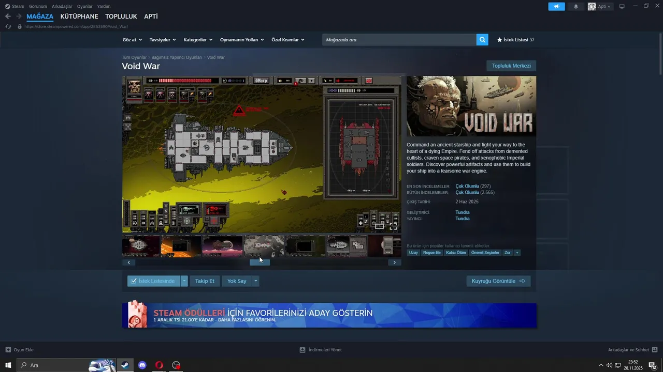Click the Rogue-lite tag
This screenshot has height=372, width=663.
(432, 253)
